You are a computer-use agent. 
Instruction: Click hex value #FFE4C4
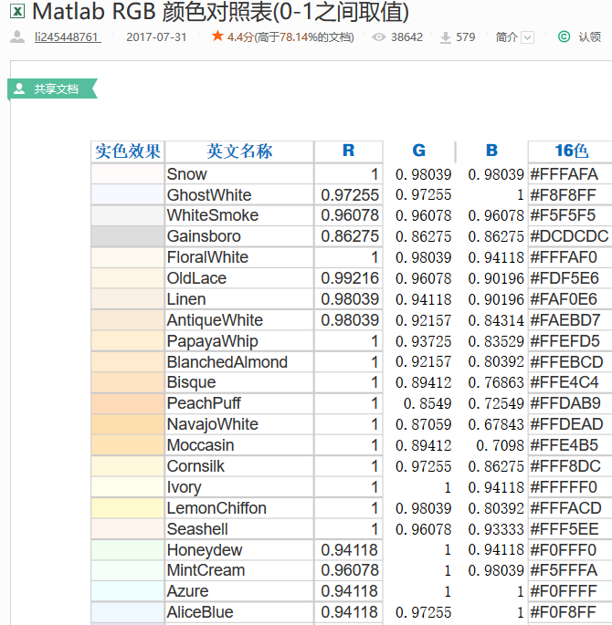565,382
